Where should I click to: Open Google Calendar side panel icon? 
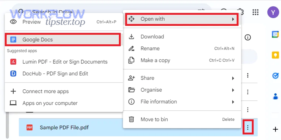275,34
